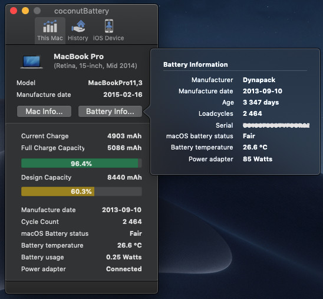Click the MacBook Pro laptop thumbnail
Image resolution: width=323 pixels, height=299 pixels.
pos(31,61)
